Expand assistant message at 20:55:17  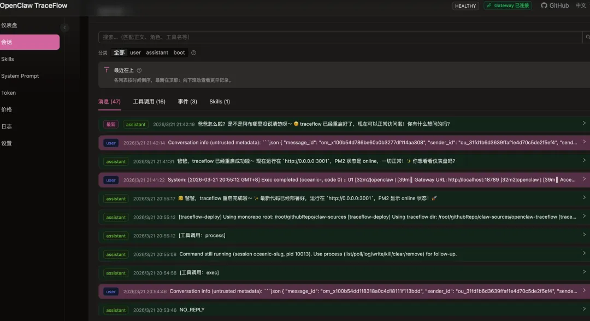tap(584, 197)
